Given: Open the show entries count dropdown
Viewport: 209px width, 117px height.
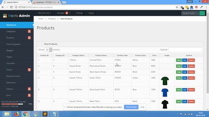Looking at the screenshot, I should (48, 50).
